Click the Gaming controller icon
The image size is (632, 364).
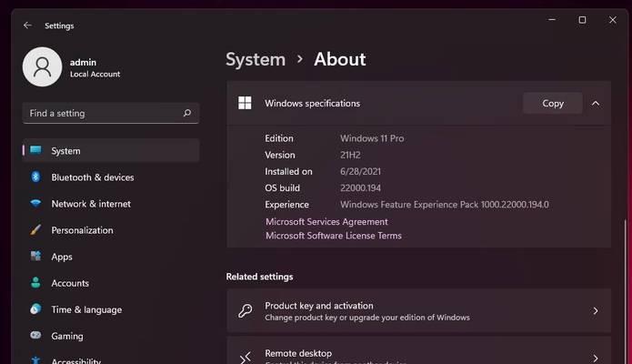[x=35, y=336]
